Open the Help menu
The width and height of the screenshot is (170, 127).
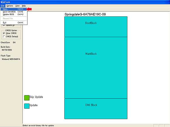(x=24, y=6)
